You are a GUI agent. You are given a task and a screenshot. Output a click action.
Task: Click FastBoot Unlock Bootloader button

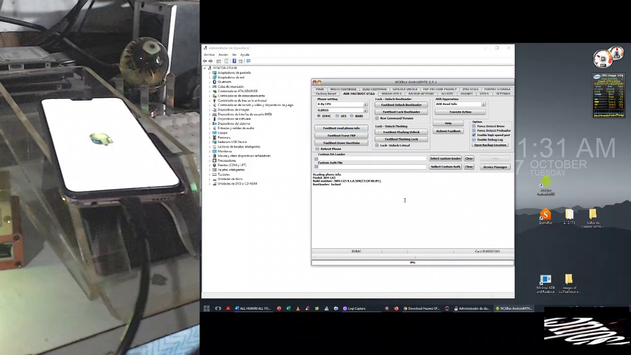401,105
